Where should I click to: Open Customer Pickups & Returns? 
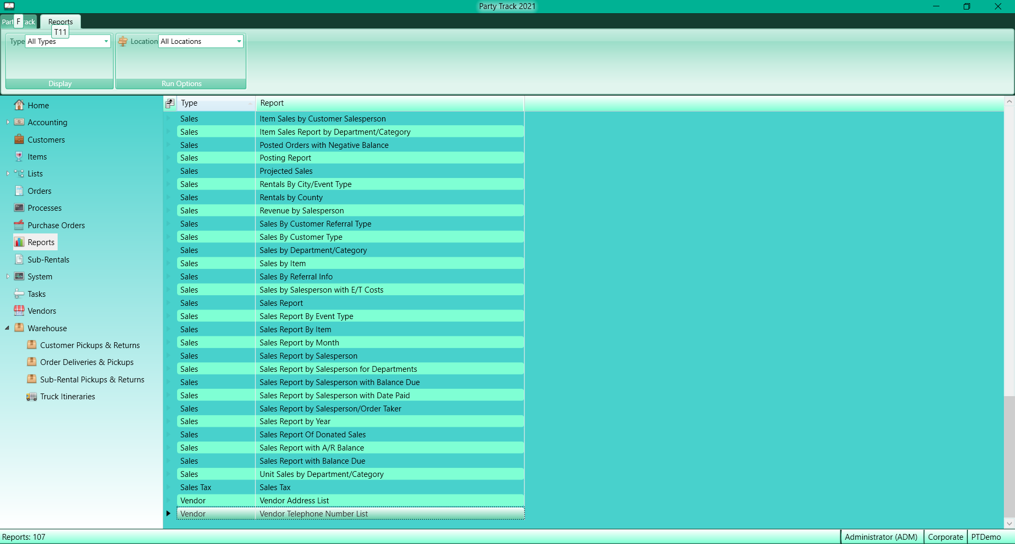pos(90,345)
